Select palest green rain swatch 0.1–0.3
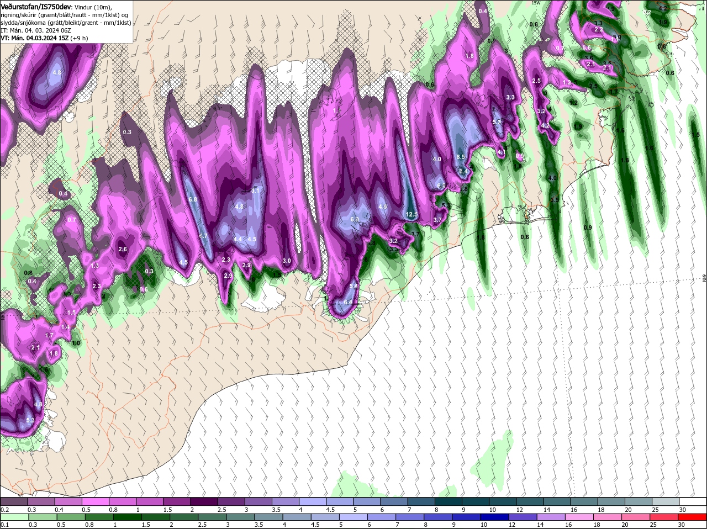707x529 pixels. tap(14, 517)
